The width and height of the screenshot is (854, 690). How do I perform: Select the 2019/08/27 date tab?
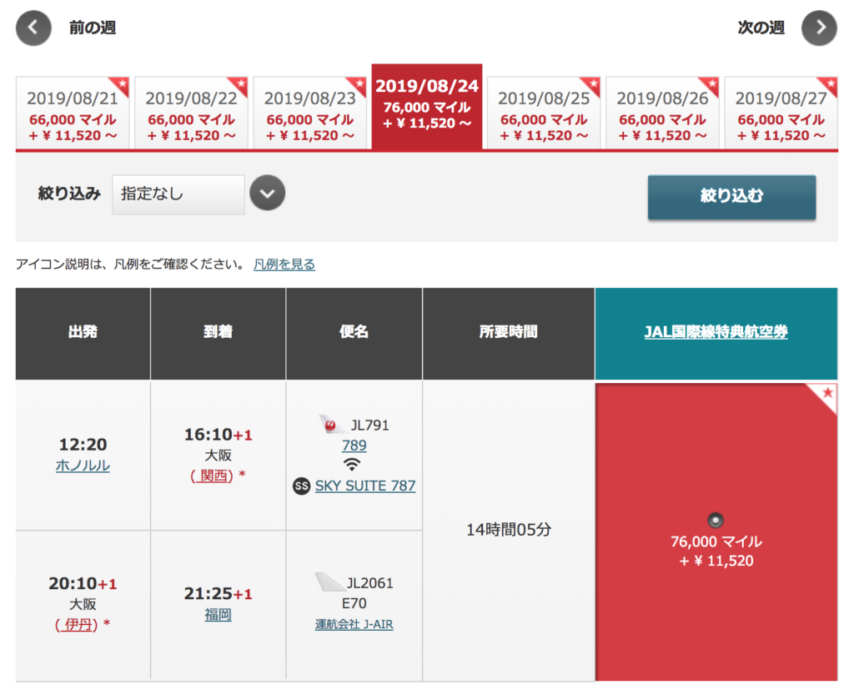[x=781, y=113]
